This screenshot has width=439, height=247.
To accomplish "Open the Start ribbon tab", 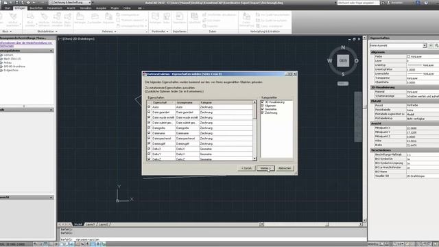I will (x=8, y=8).
